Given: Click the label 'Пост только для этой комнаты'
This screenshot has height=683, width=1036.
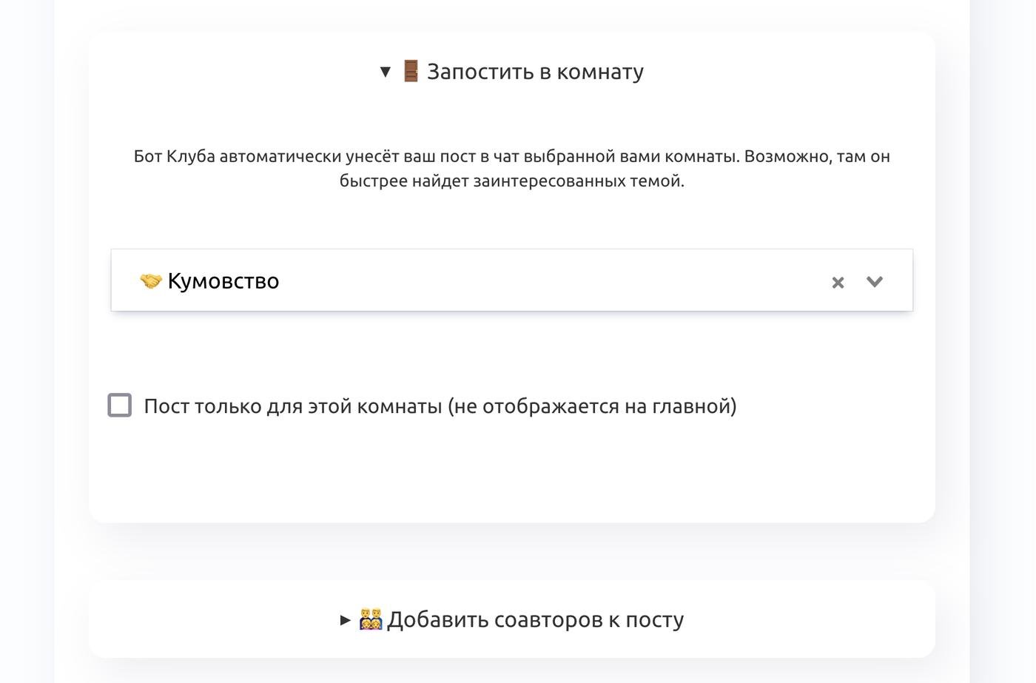Looking at the screenshot, I should coord(292,406).
